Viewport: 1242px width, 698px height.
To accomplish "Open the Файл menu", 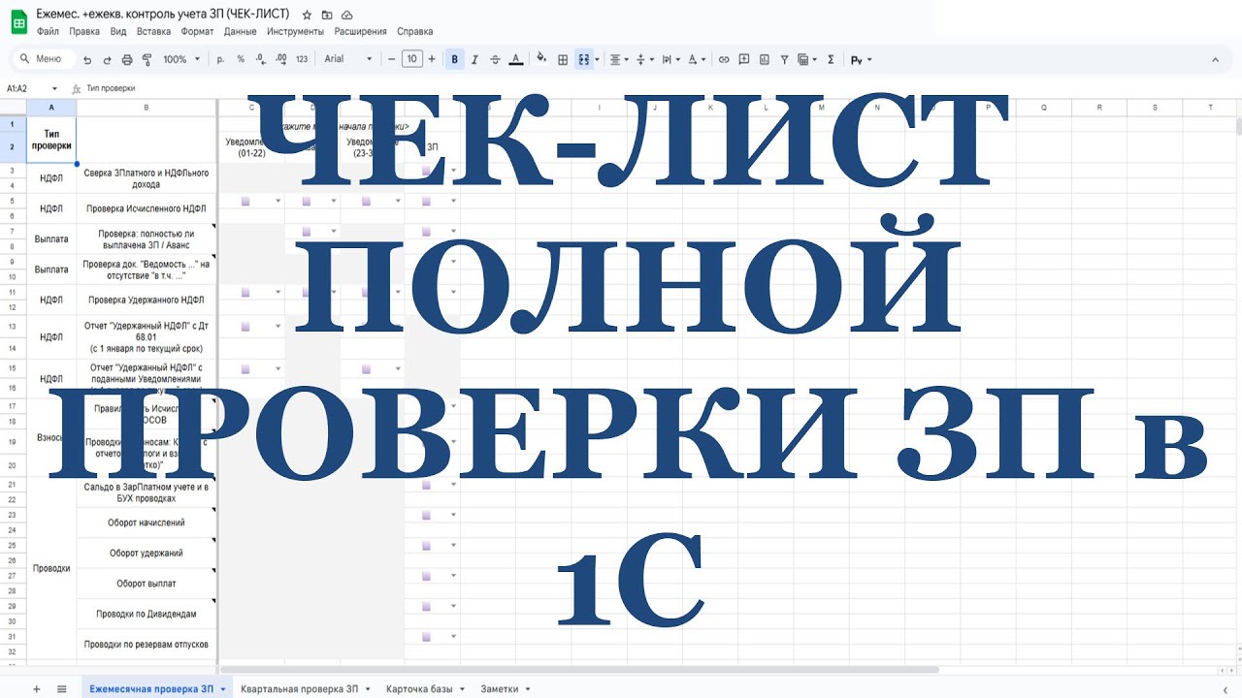I will coord(48,32).
